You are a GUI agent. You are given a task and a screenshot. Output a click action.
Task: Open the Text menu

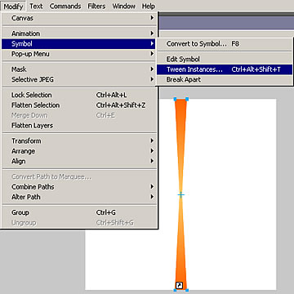tap(36, 6)
